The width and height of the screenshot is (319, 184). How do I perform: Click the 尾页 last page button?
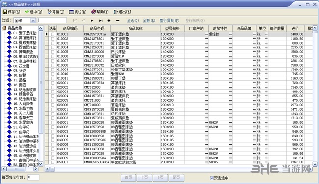(x=176, y=178)
